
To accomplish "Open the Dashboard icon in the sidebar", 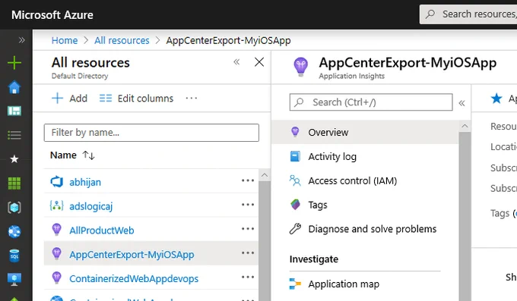I will [14, 111].
